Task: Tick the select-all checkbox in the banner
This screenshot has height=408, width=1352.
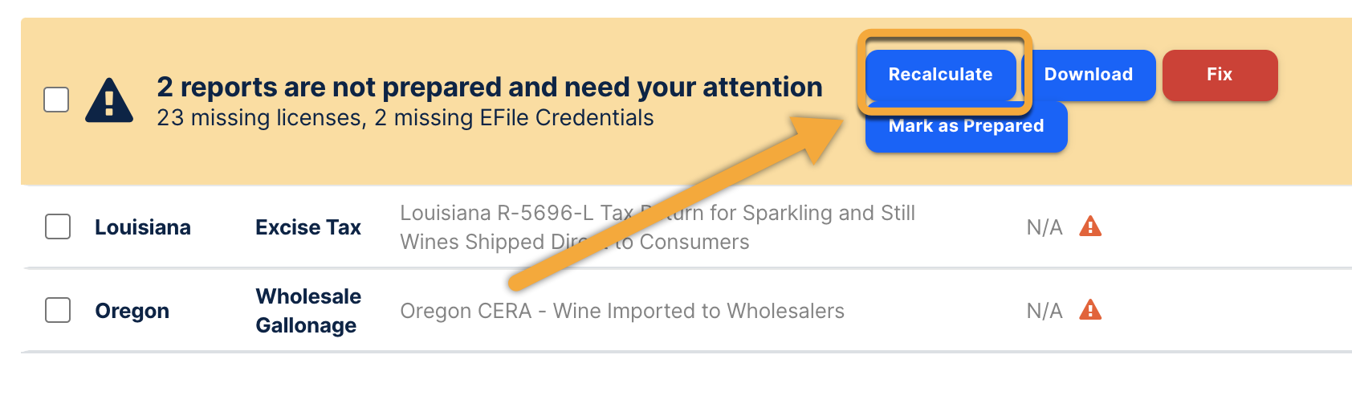Action: [x=56, y=100]
